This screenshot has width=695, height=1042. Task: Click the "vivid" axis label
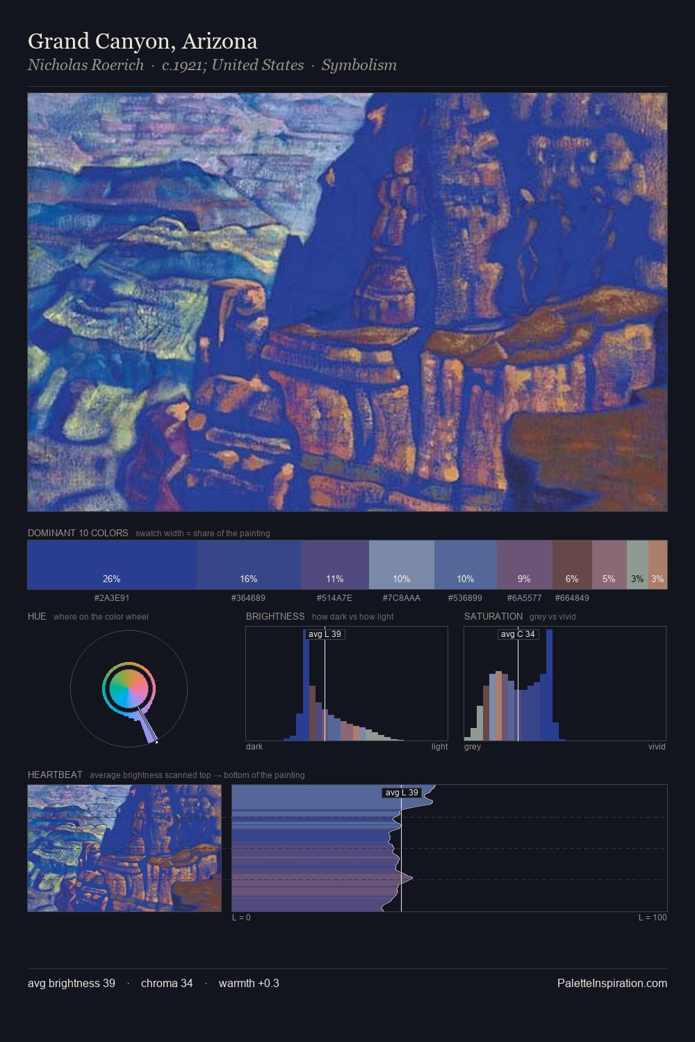pos(657,747)
